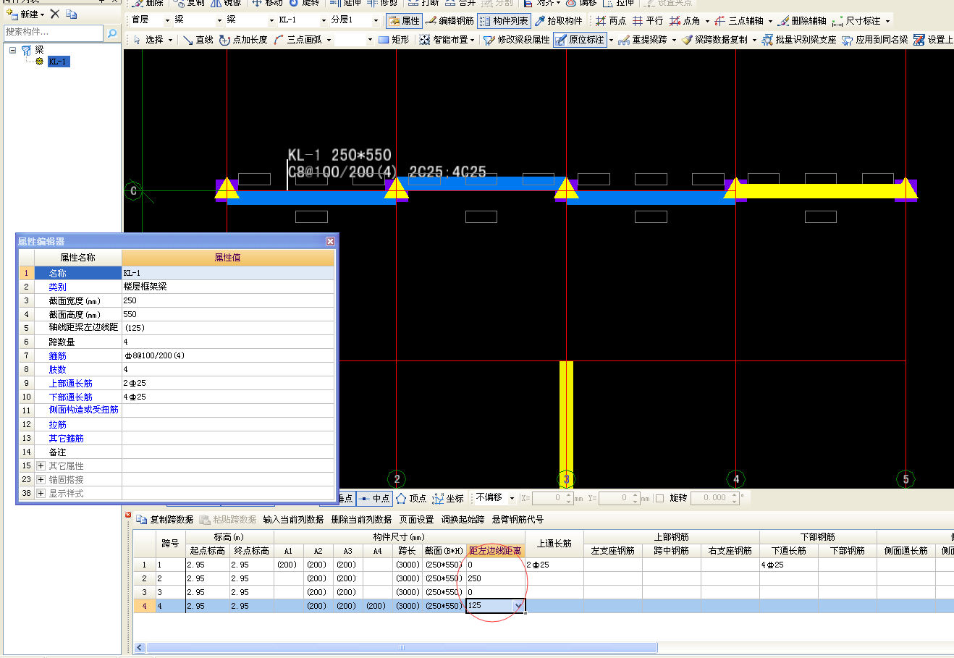Viewport: 954px width, 658px height.
Task: Select the 三点辅轴 three-point auxiliary axis tool
Action: tap(739, 20)
